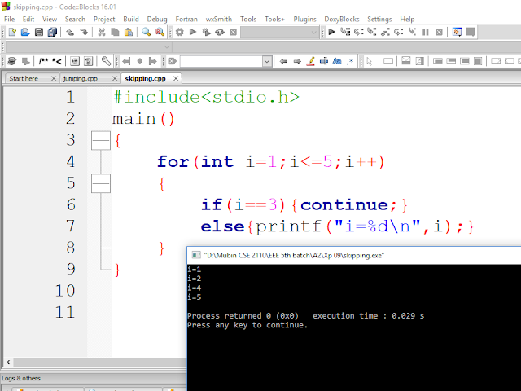Switch to the Start here tab
The width and height of the screenshot is (521, 391).
(x=24, y=78)
